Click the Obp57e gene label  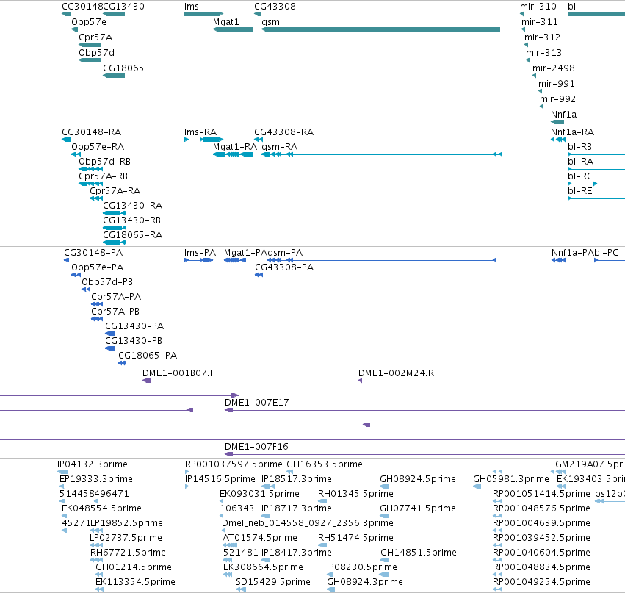click(x=89, y=22)
